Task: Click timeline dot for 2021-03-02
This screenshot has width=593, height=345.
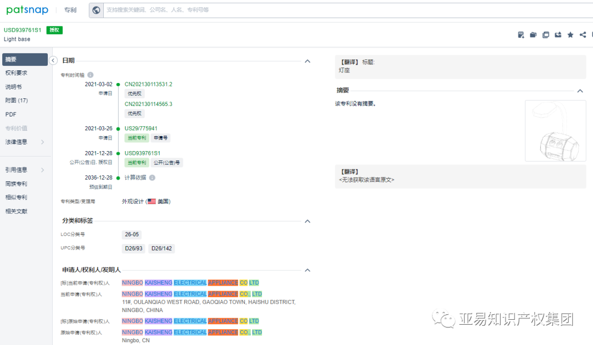Action: 118,85
